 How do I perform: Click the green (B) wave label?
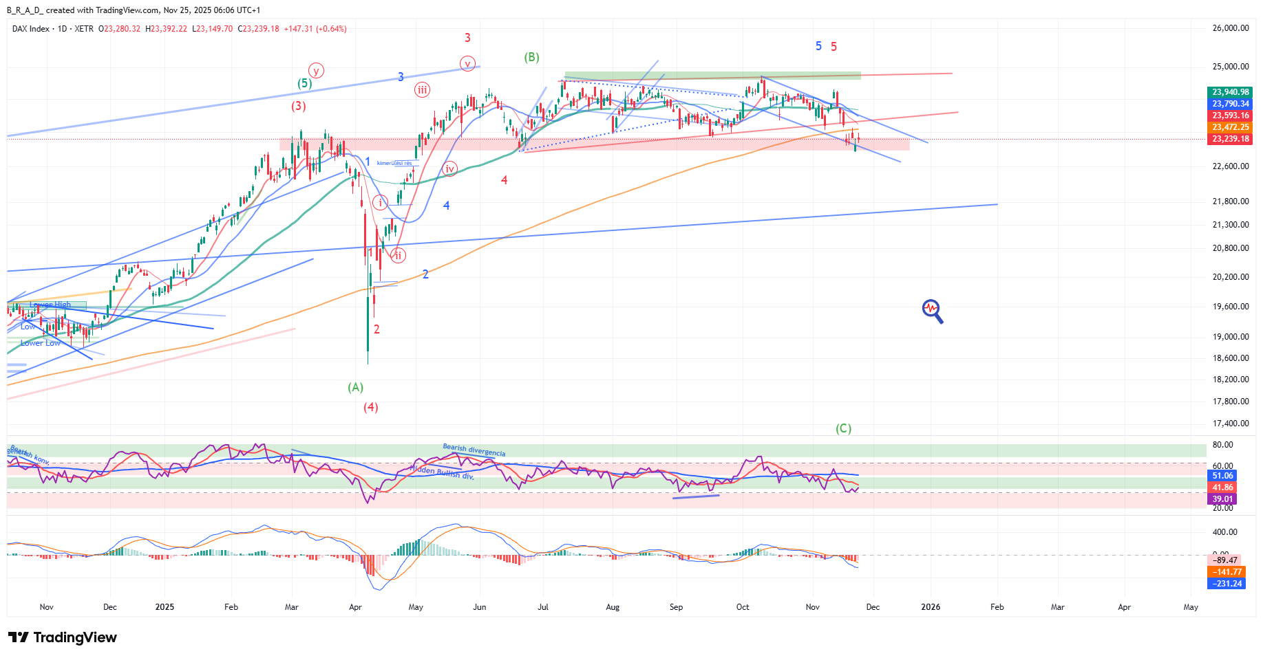(x=531, y=57)
